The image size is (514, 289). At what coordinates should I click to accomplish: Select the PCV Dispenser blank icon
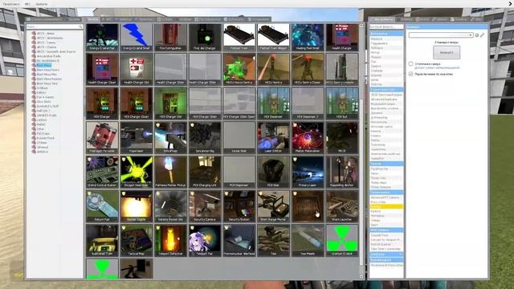[239, 172]
